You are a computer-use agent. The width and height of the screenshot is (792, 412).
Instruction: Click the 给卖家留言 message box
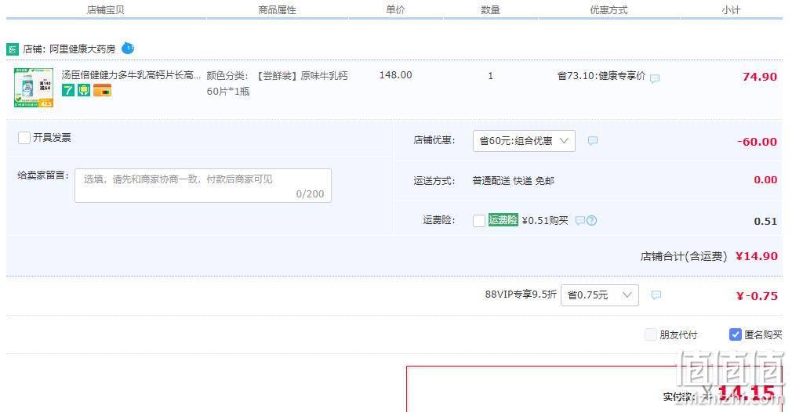tap(203, 186)
